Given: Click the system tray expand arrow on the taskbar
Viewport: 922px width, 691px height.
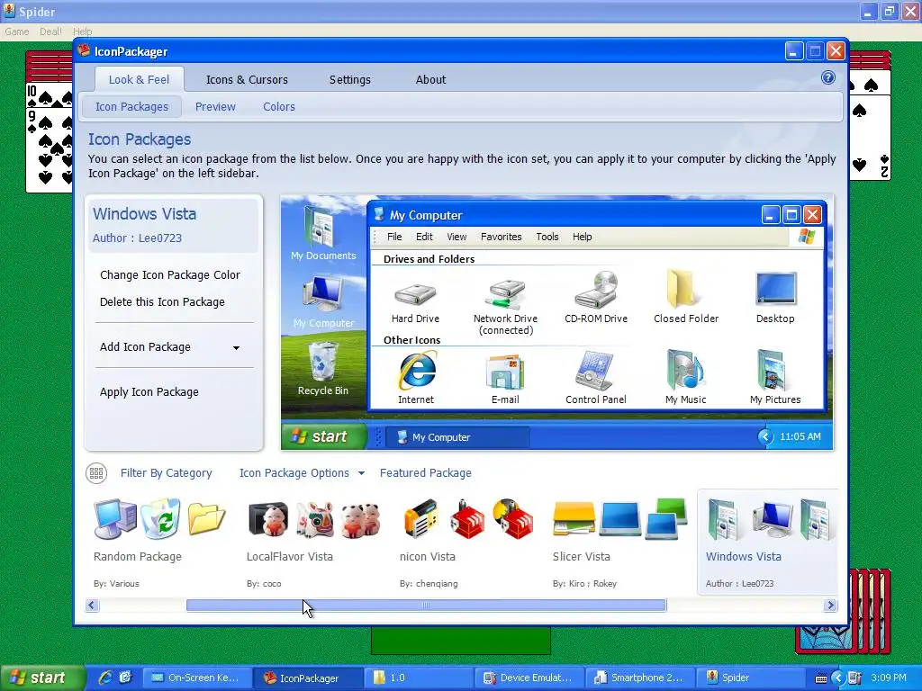Looking at the screenshot, I should tap(838, 678).
